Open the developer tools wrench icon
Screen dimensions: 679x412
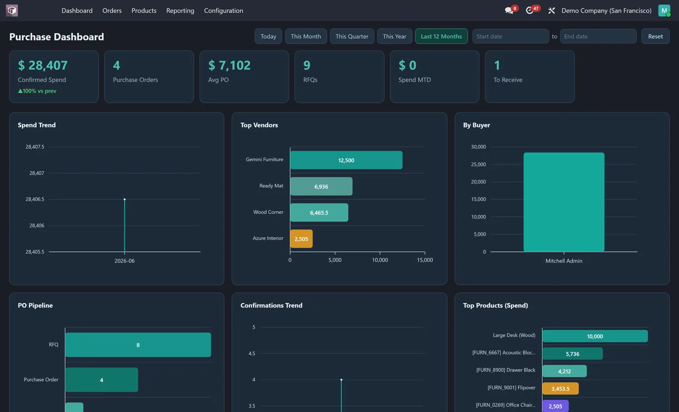click(551, 10)
